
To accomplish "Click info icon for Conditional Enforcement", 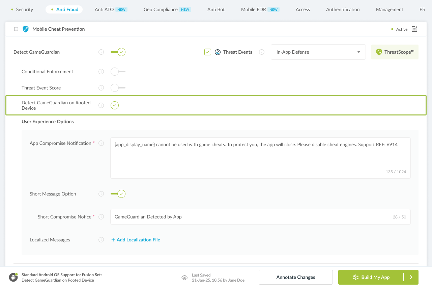I will [x=101, y=72].
